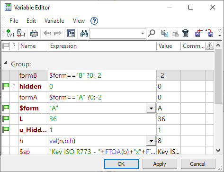Click the import variables load icon
224x172 pixels.
[x=209, y=33]
